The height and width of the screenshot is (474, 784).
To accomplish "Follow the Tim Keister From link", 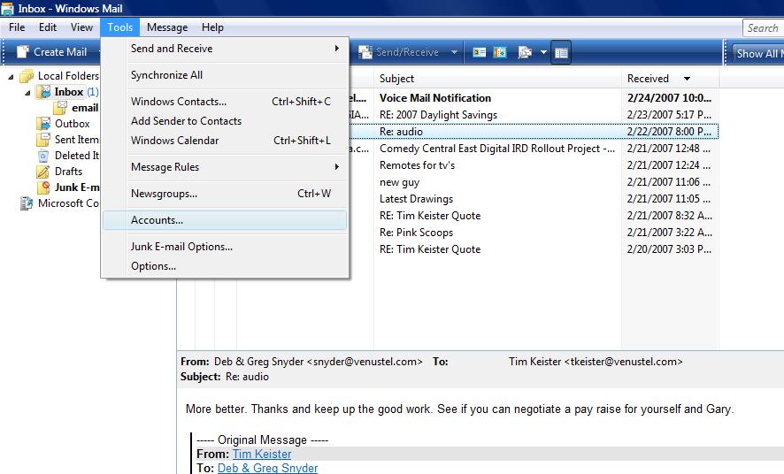I will (x=262, y=454).
